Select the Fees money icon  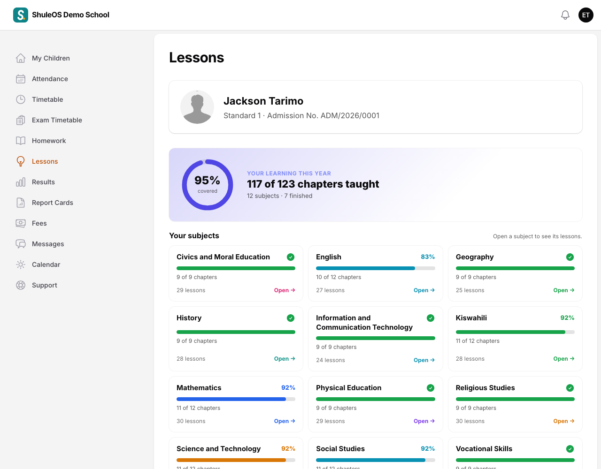[21, 223]
